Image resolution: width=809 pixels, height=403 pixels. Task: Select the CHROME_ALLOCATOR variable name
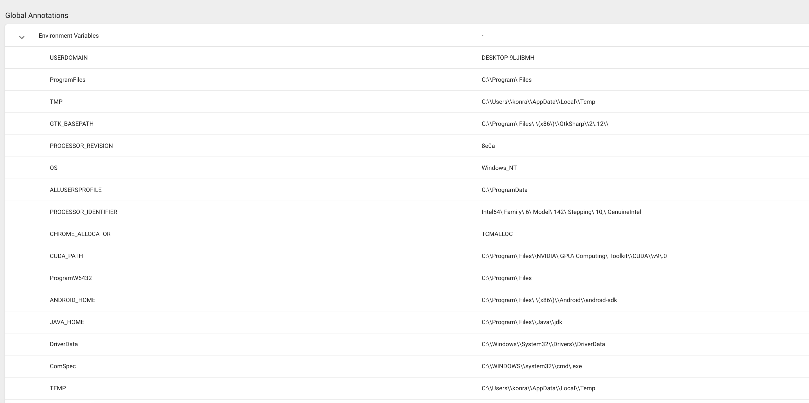click(x=80, y=234)
